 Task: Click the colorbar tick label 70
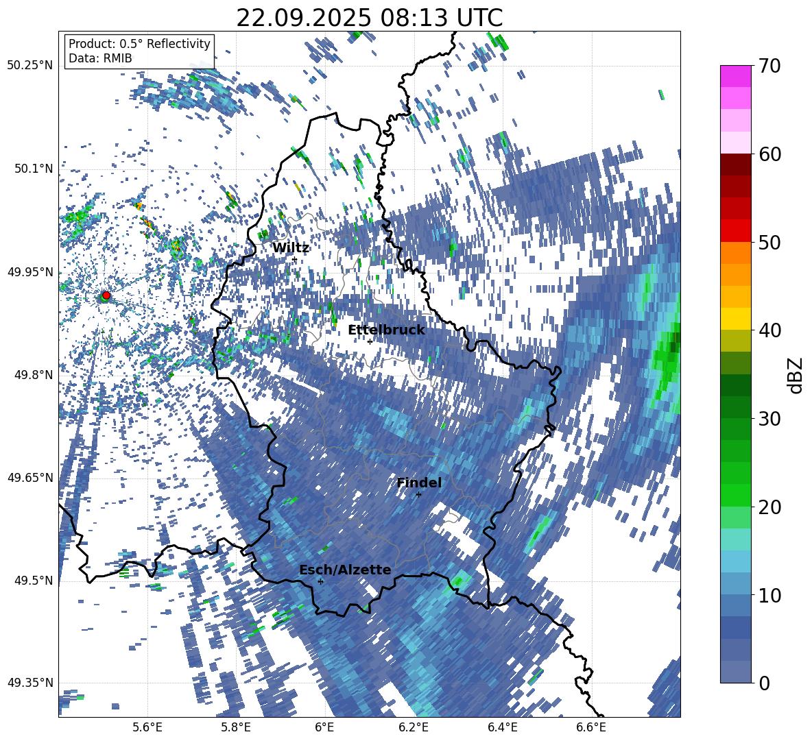coord(769,66)
